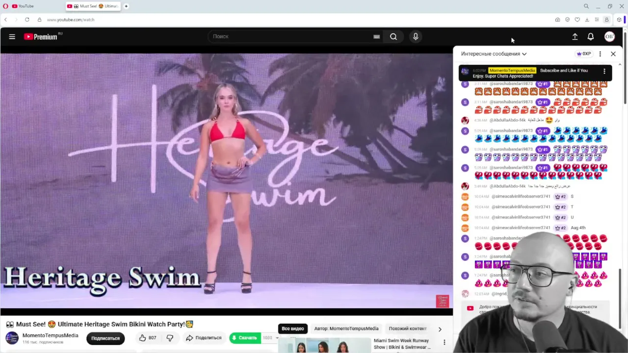Image resolution: width=628 pixels, height=353 pixels.
Task: Select the Все видео filter chip
Action: (293, 328)
